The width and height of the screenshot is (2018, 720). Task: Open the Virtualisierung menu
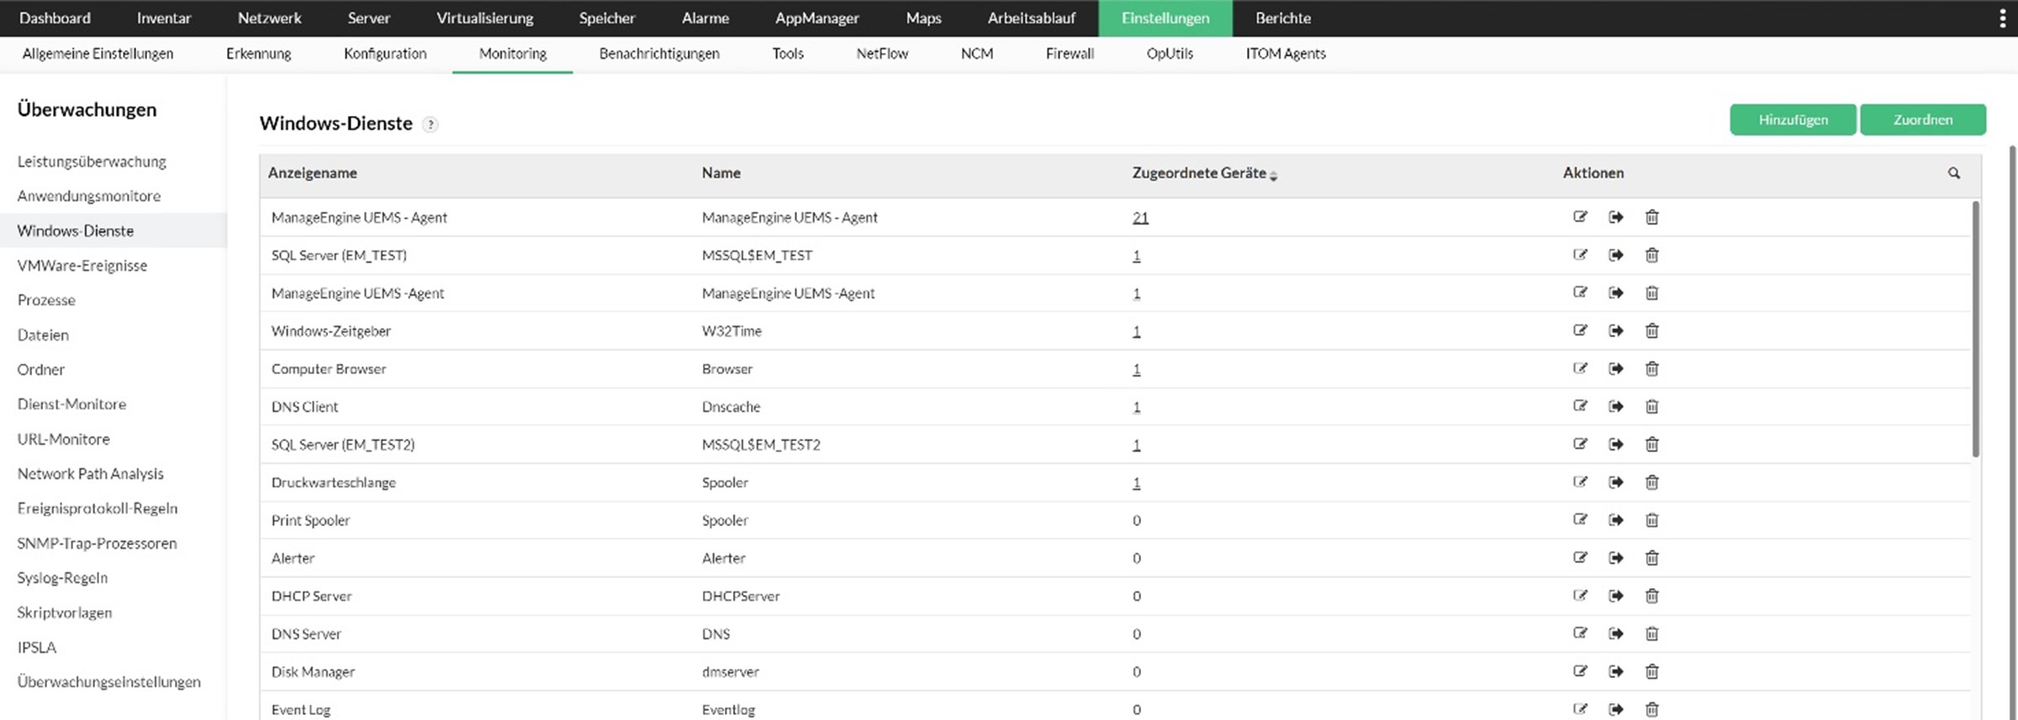click(484, 18)
